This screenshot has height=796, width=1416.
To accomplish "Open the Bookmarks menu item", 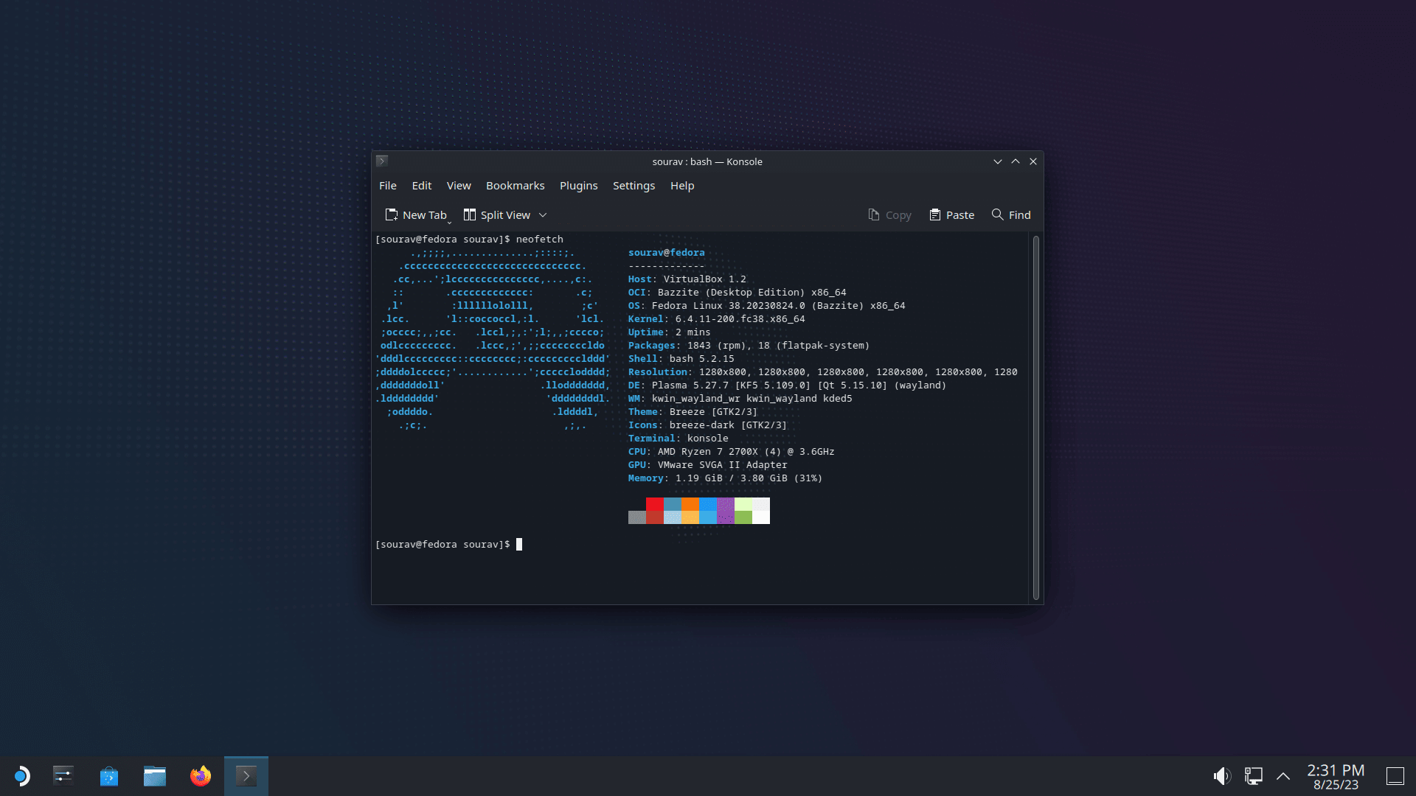I will pyautogui.click(x=516, y=185).
